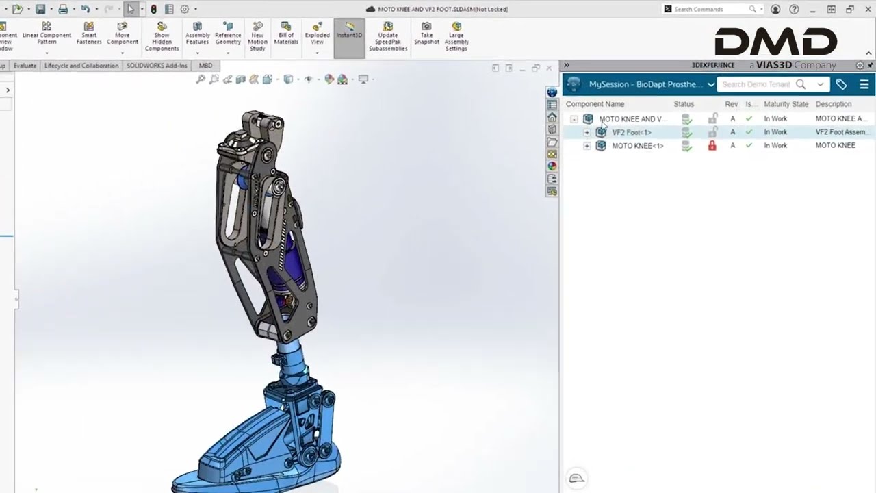Click Show Hidden Components

coord(162,36)
